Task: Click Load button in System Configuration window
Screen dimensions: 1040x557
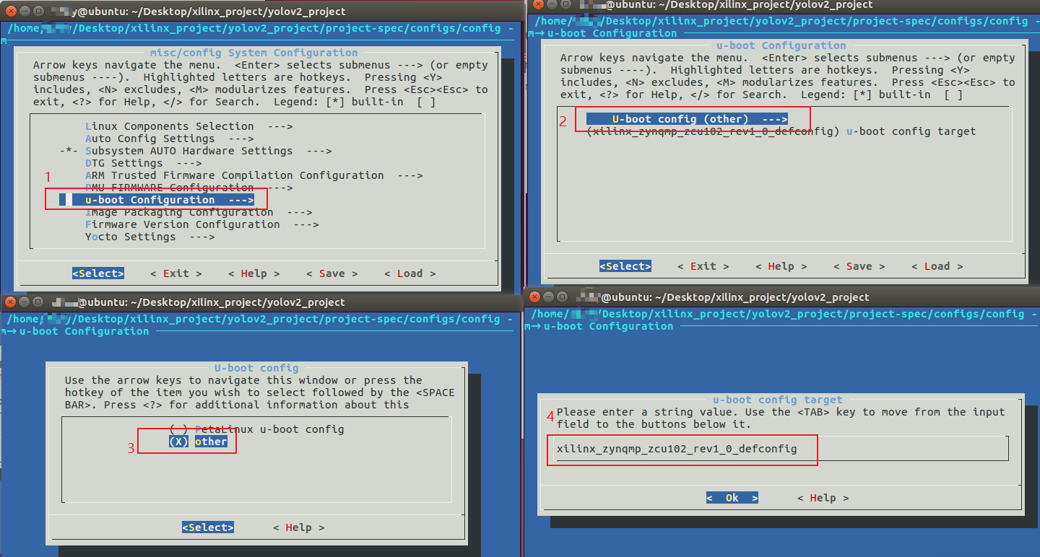Action: click(x=410, y=273)
